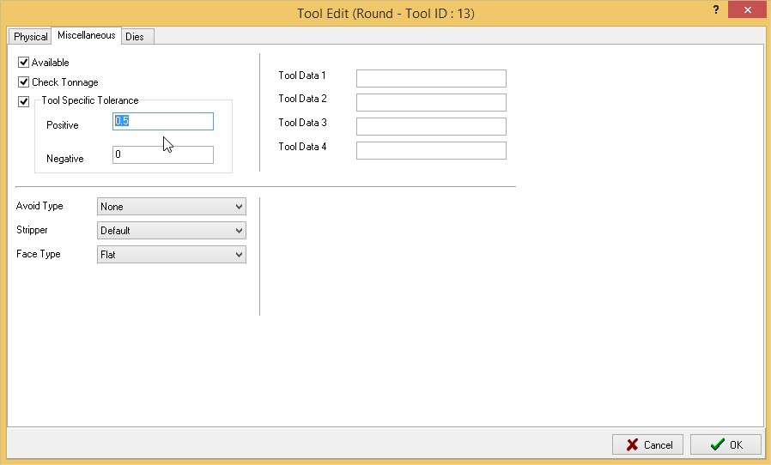Switch to the Physical tab

[31, 37]
